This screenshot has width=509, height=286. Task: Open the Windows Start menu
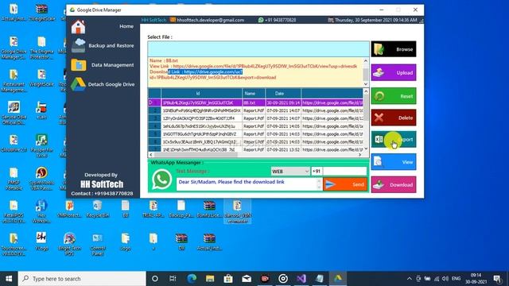9,279
